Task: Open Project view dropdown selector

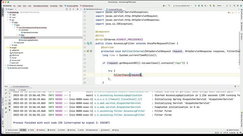Action: point(12,9)
